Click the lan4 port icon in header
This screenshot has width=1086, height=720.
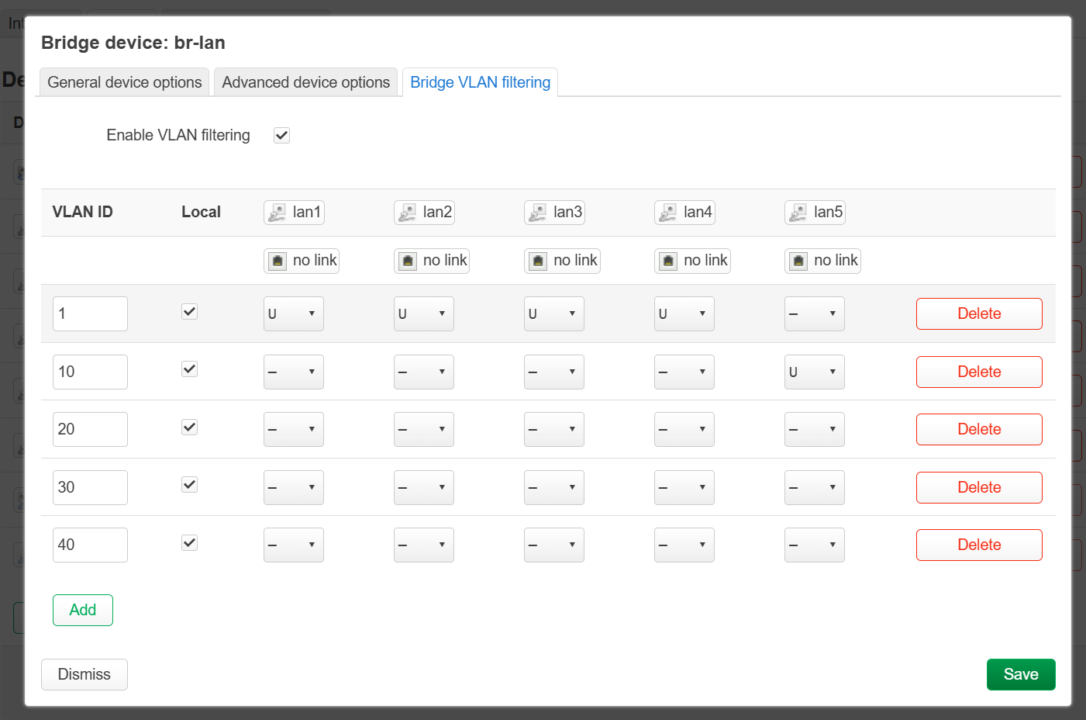coord(667,213)
